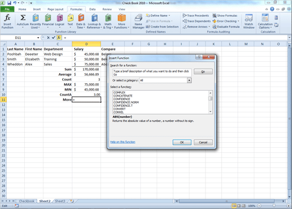Open Calculation Options
Viewport: 292px width, 209px height.
pos(265,21)
